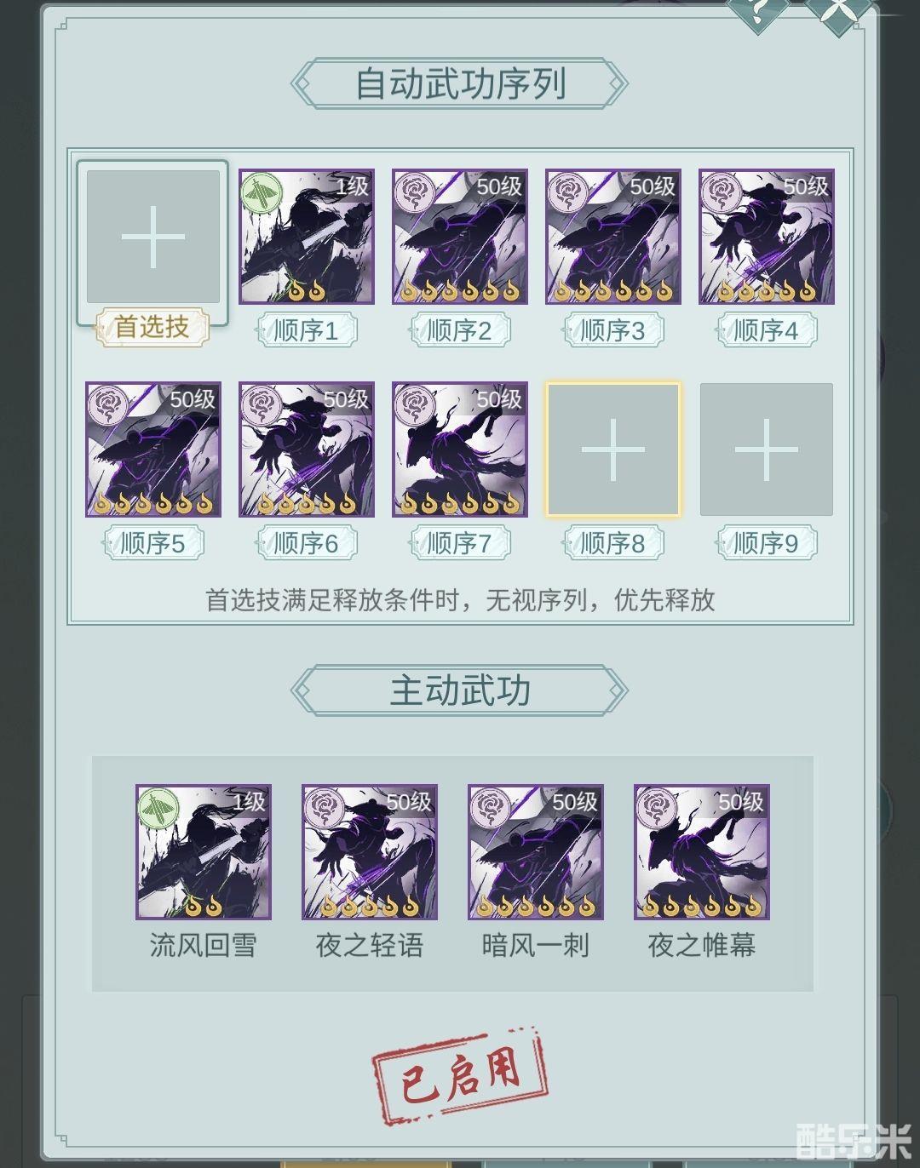Select the skill icon in 顺序4
920x1168 pixels.
(767, 237)
